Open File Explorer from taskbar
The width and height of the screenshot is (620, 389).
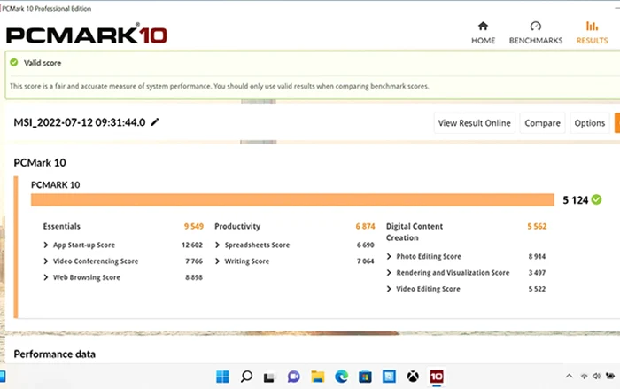click(x=317, y=377)
